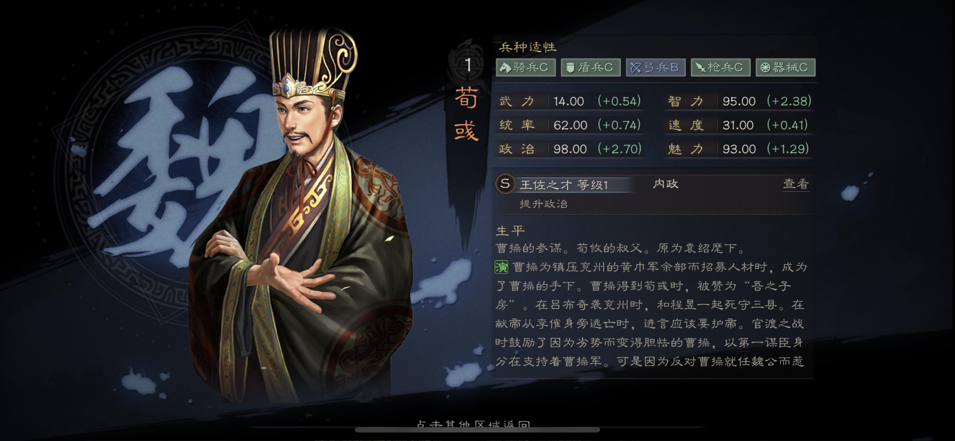Tap the 速度 31.00 stat row
The height and width of the screenshot is (441, 955).
[x=739, y=125]
